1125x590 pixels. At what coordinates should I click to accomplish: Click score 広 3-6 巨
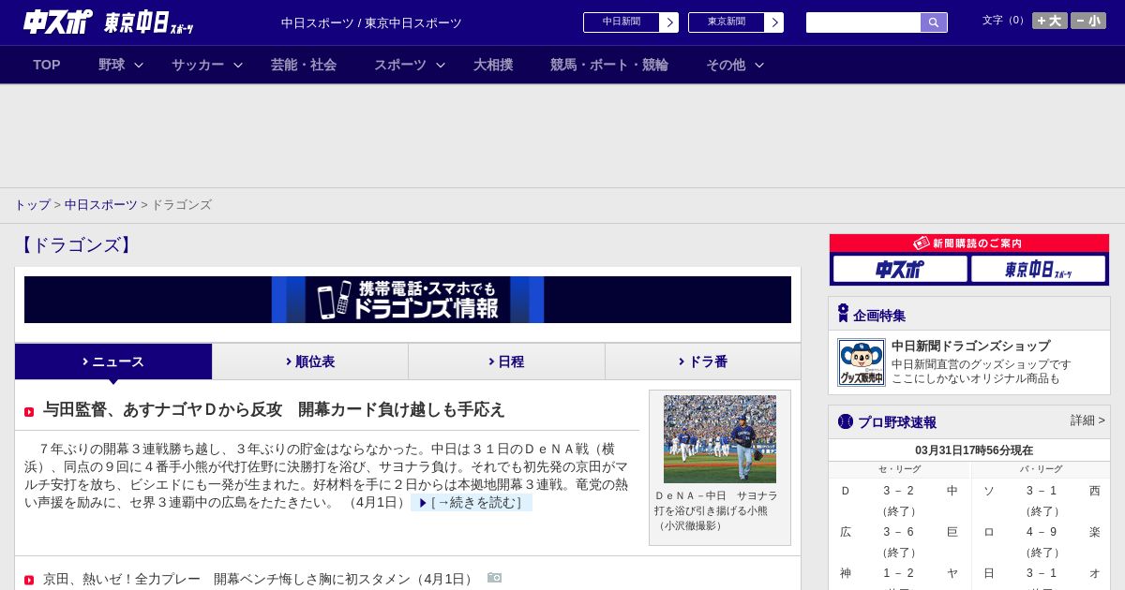[x=899, y=532]
